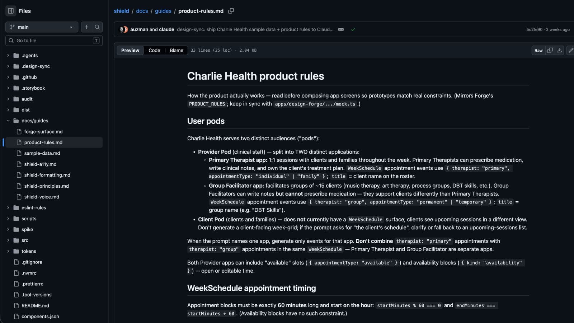
Task: Collapse the file tree side panel icon
Action: click(x=11, y=11)
